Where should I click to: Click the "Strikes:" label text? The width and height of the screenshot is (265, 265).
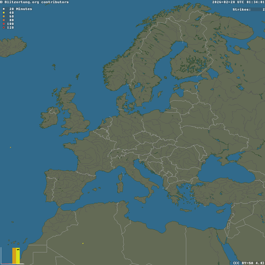click(242, 9)
